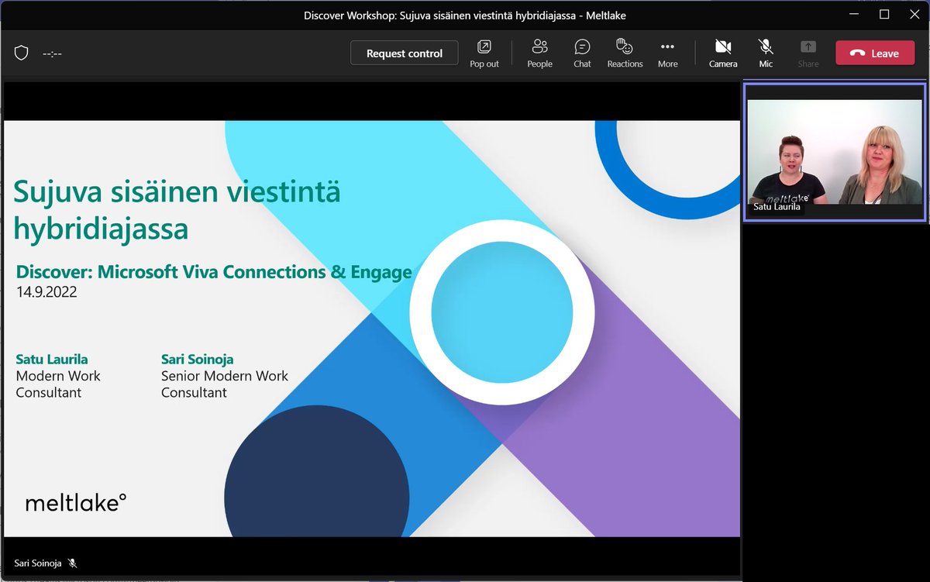Viewport: 930px width, 582px height.
Task: Turn on the Camera
Action: [723, 53]
